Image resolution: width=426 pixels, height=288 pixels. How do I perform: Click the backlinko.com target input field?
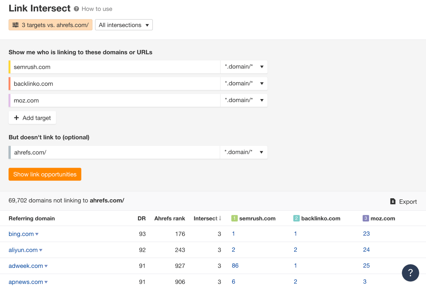[114, 84]
